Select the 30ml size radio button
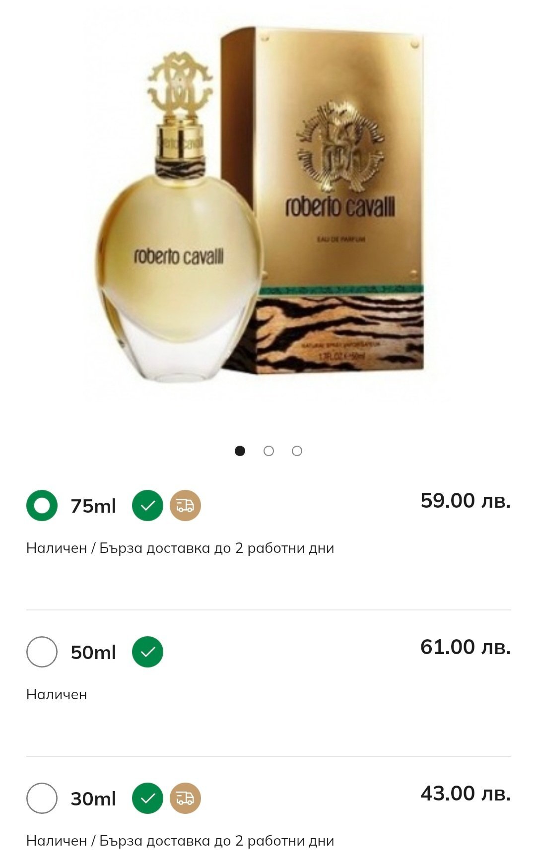Viewport: 536px width, 865px height. [42, 798]
